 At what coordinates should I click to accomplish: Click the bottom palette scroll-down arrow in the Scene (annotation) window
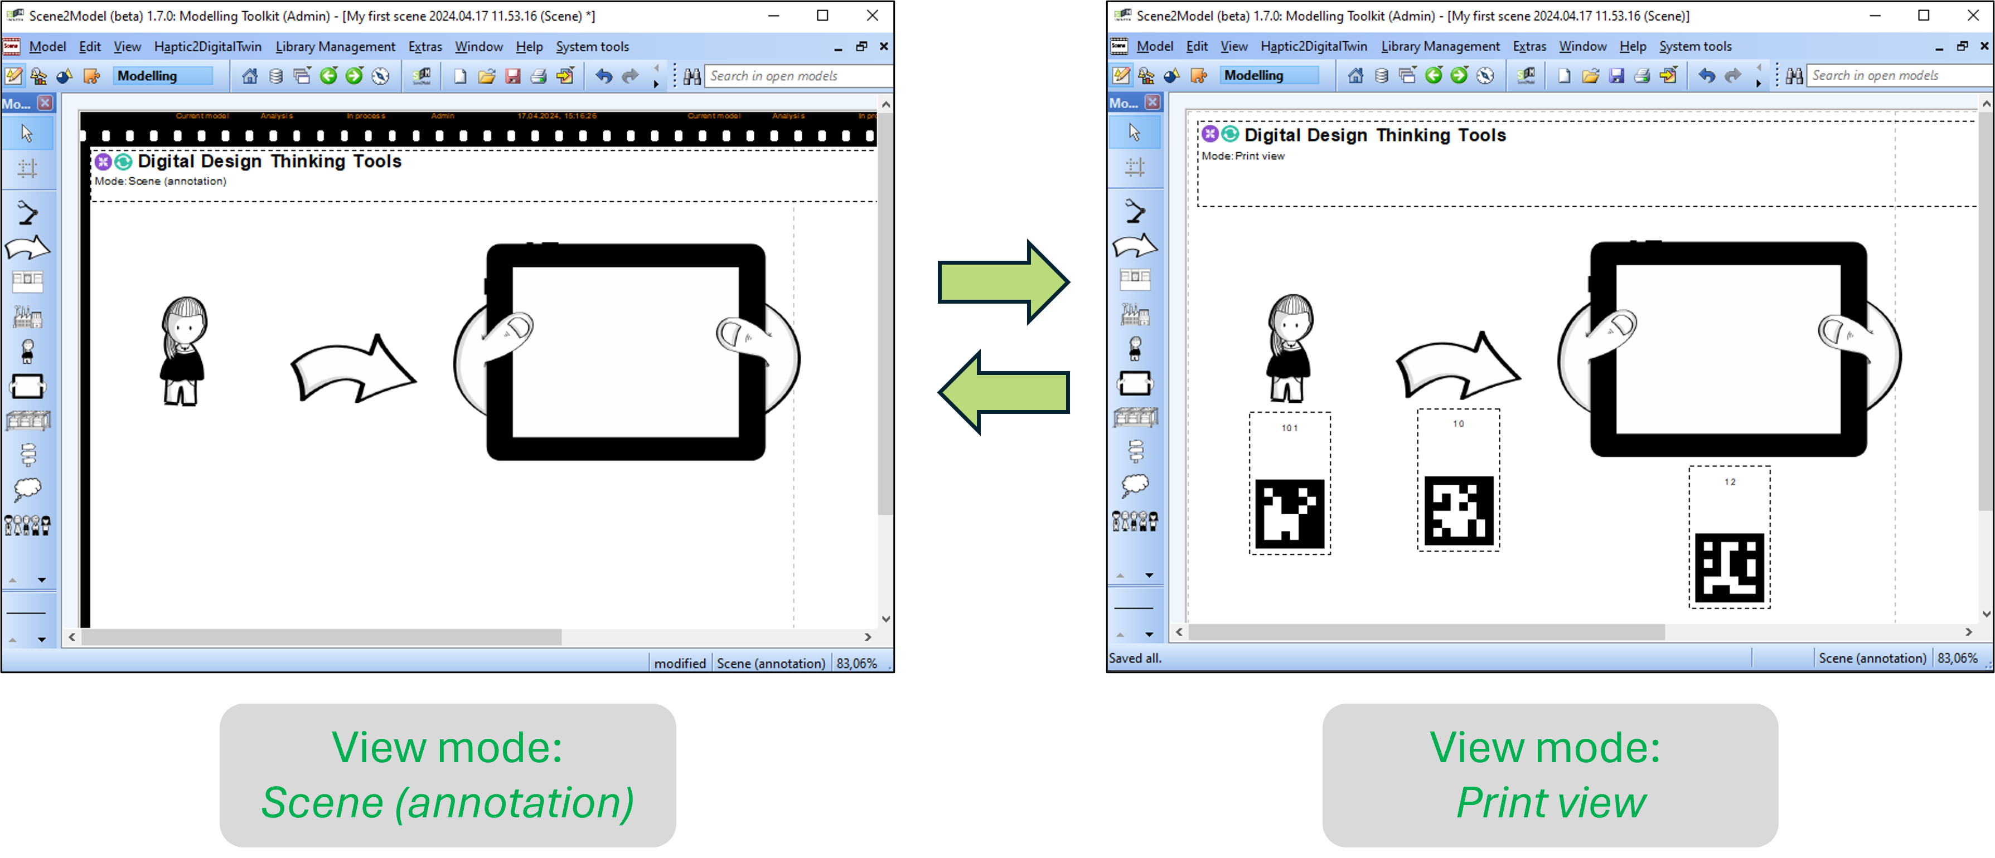click(x=42, y=639)
